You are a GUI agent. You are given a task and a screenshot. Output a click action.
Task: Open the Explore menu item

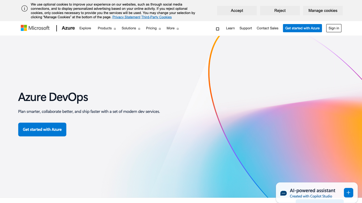[x=85, y=28]
